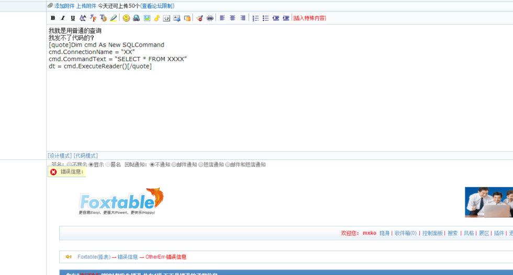The height and width of the screenshot is (275, 513).
Task: Open the 插入特殊内容 menu
Action: [x=309, y=18]
